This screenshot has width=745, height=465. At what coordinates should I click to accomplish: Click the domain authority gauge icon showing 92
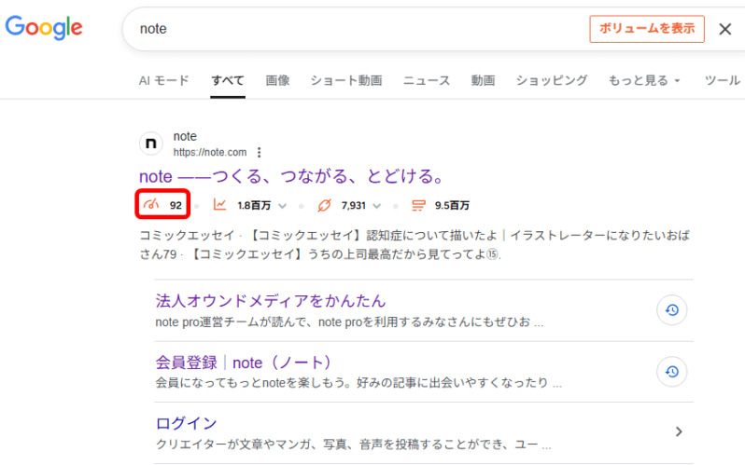pos(150,205)
